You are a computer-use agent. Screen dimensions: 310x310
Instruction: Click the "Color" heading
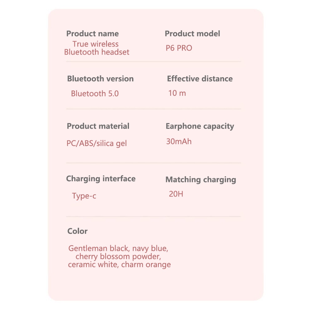77,231
